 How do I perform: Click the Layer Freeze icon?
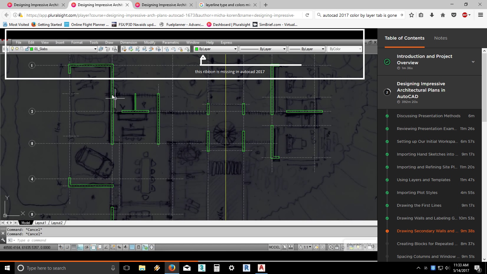166,49
